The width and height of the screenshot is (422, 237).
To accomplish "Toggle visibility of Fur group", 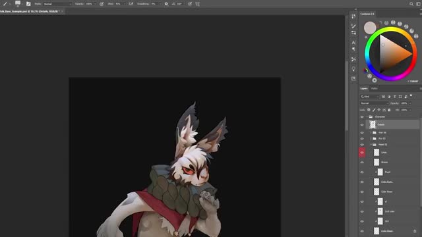I will pyautogui.click(x=362, y=139).
